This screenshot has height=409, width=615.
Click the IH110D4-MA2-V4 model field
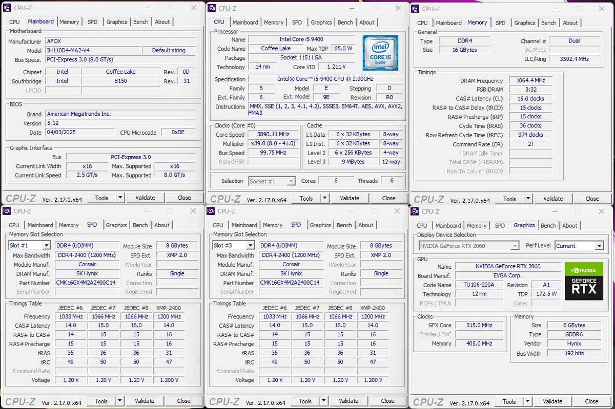(92, 51)
